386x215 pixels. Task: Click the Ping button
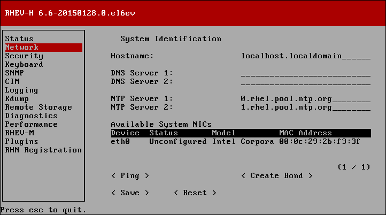coord(130,175)
